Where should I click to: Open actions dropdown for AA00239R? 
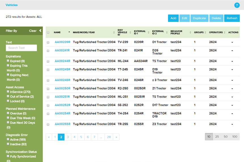pyautogui.click(x=232, y=42)
